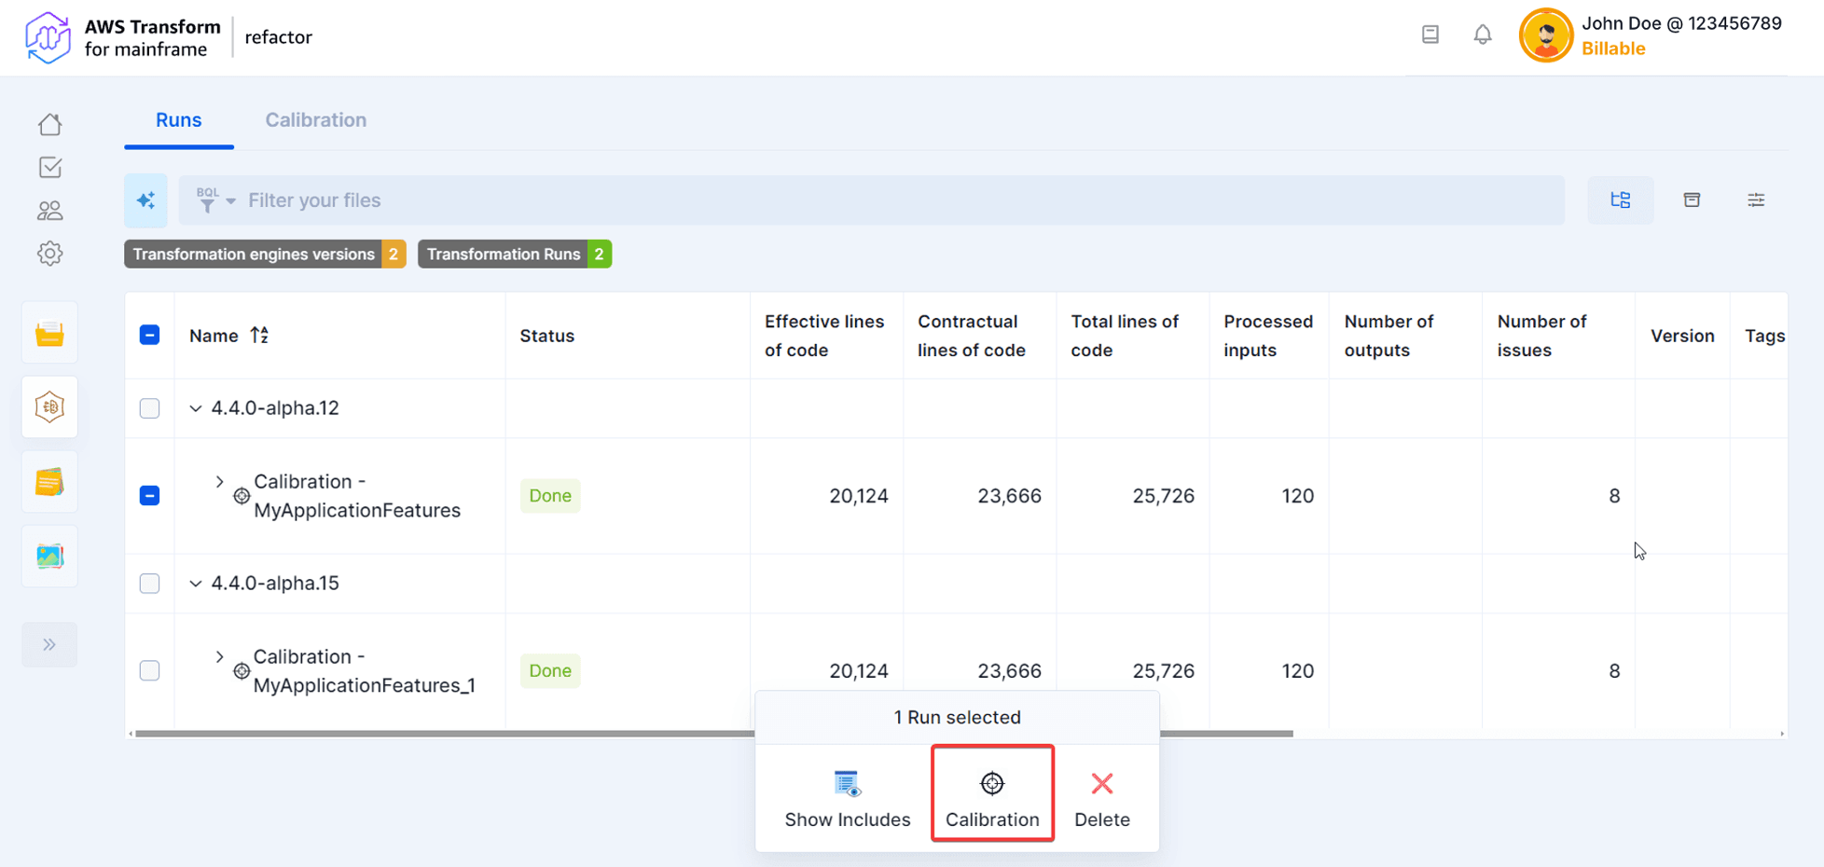Screen dimensions: 1824x867
Task: Click the archive box icon
Action: point(1692,200)
